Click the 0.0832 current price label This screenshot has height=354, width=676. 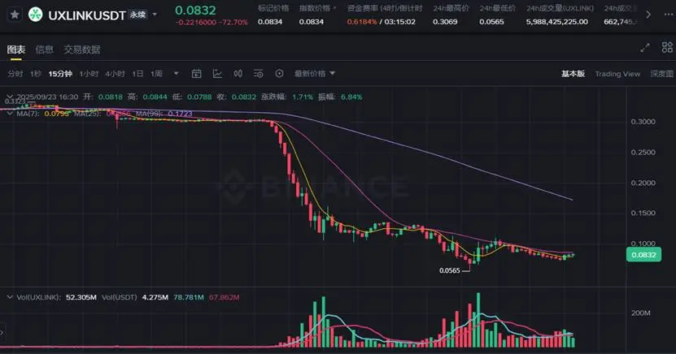pos(643,255)
